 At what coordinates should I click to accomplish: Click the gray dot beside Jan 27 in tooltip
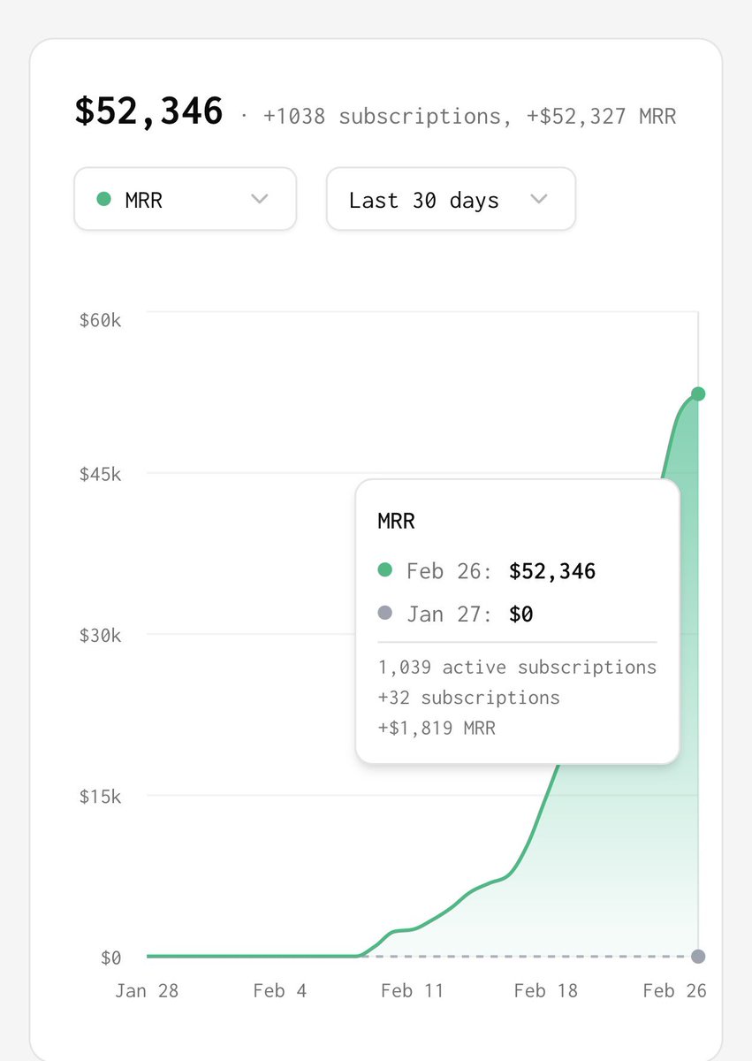click(x=384, y=614)
